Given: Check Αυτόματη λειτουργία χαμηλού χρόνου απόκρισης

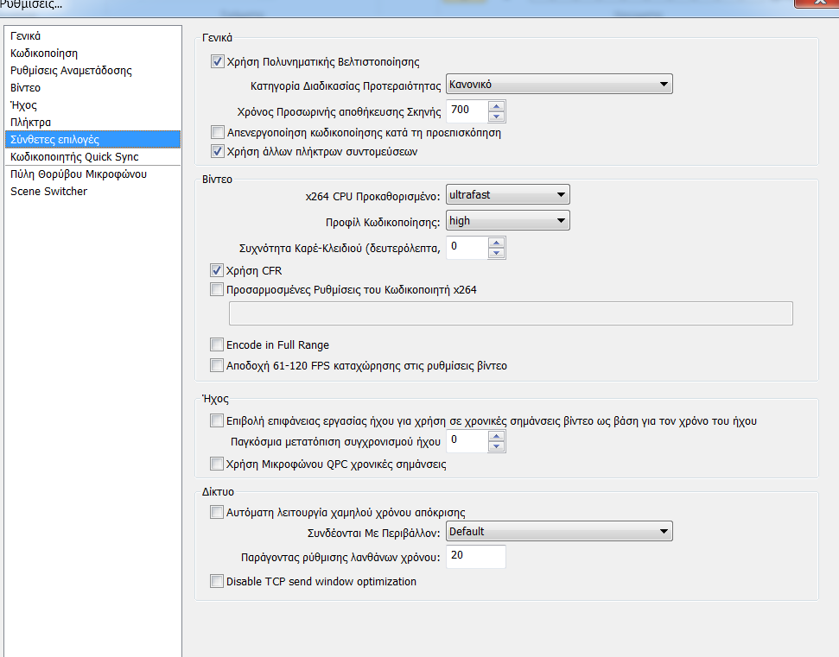Looking at the screenshot, I should tap(217, 512).
